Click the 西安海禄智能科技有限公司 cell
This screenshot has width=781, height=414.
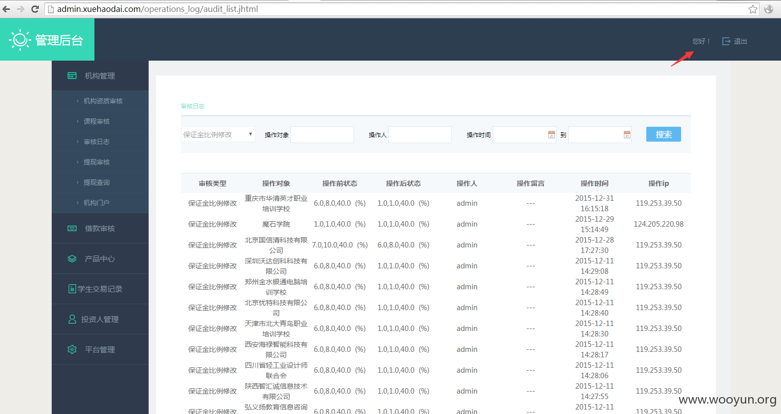click(x=276, y=349)
